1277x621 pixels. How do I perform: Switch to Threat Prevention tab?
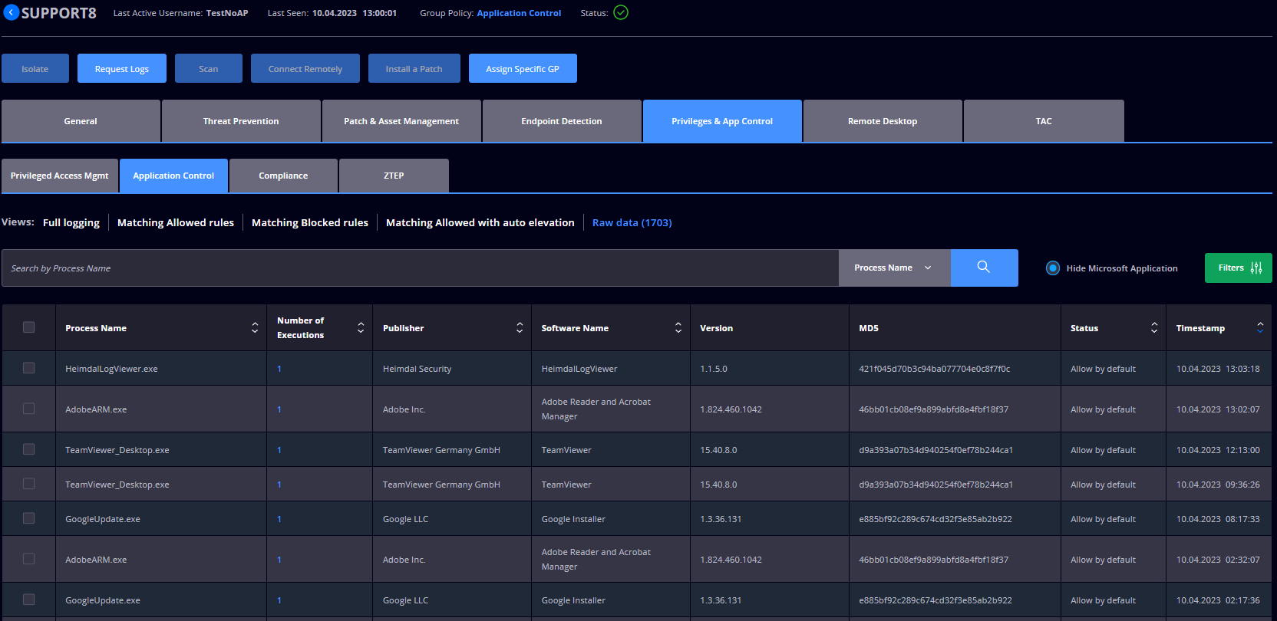tap(241, 121)
